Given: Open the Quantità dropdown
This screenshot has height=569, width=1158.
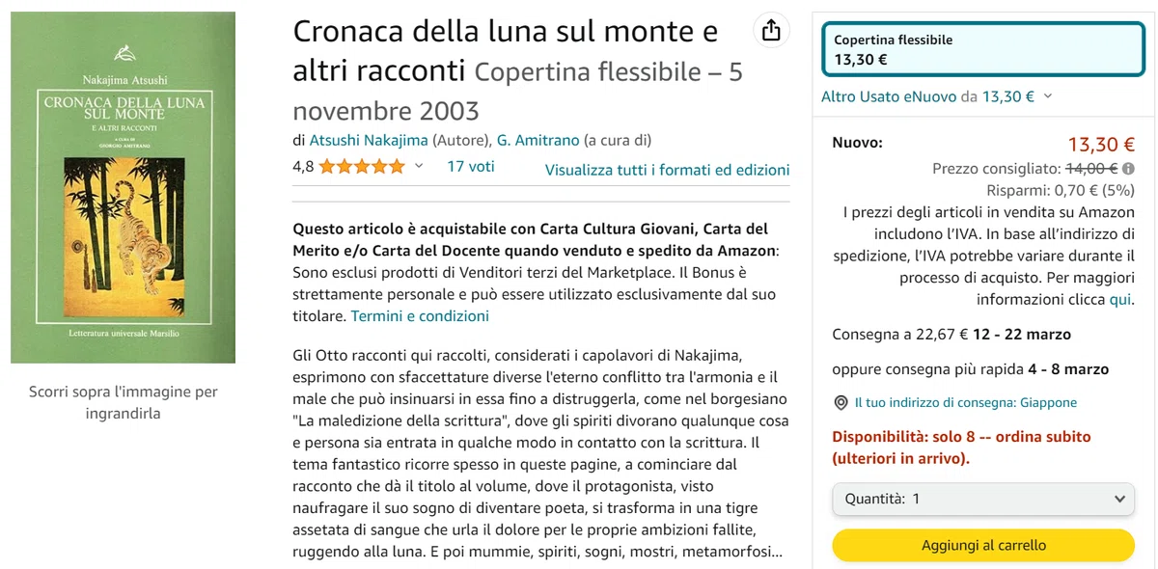Looking at the screenshot, I should 983,500.
